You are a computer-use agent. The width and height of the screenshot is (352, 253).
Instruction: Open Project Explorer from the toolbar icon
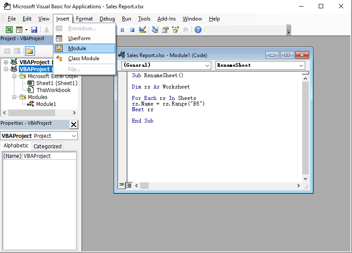coord(155,30)
